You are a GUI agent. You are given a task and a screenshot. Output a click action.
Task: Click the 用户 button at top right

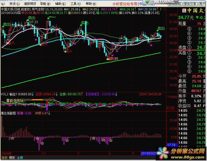(x=202, y=4)
